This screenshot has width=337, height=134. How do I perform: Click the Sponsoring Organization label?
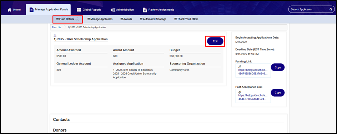tap(187, 64)
